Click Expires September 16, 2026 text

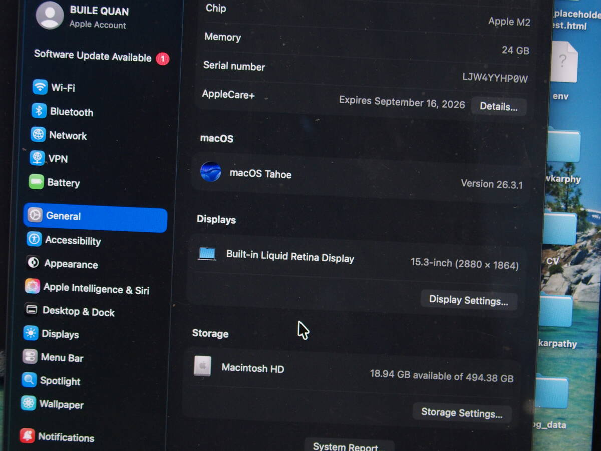click(x=402, y=102)
